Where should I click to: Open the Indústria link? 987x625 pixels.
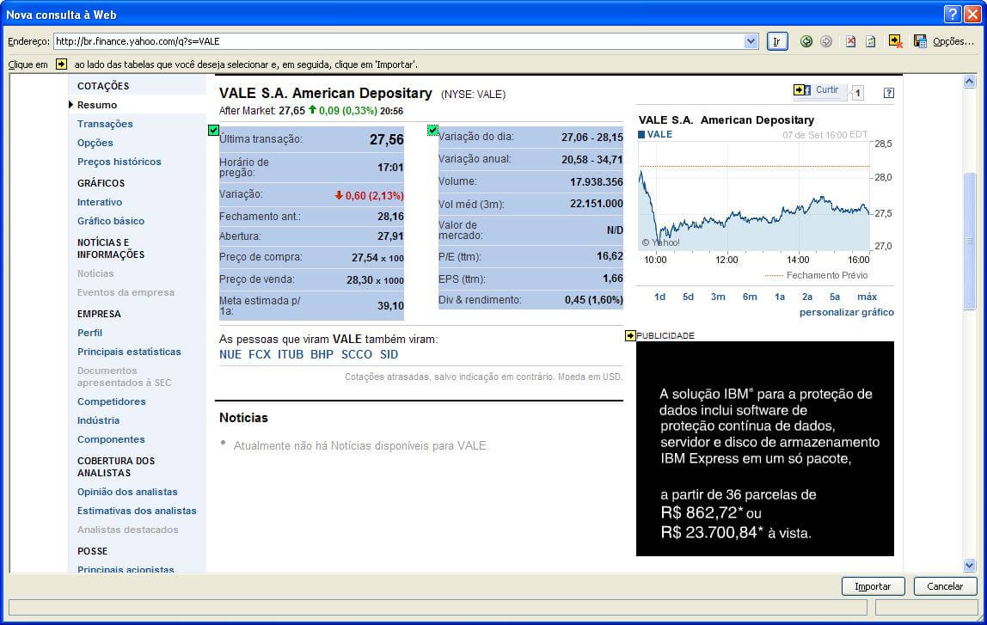point(98,420)
